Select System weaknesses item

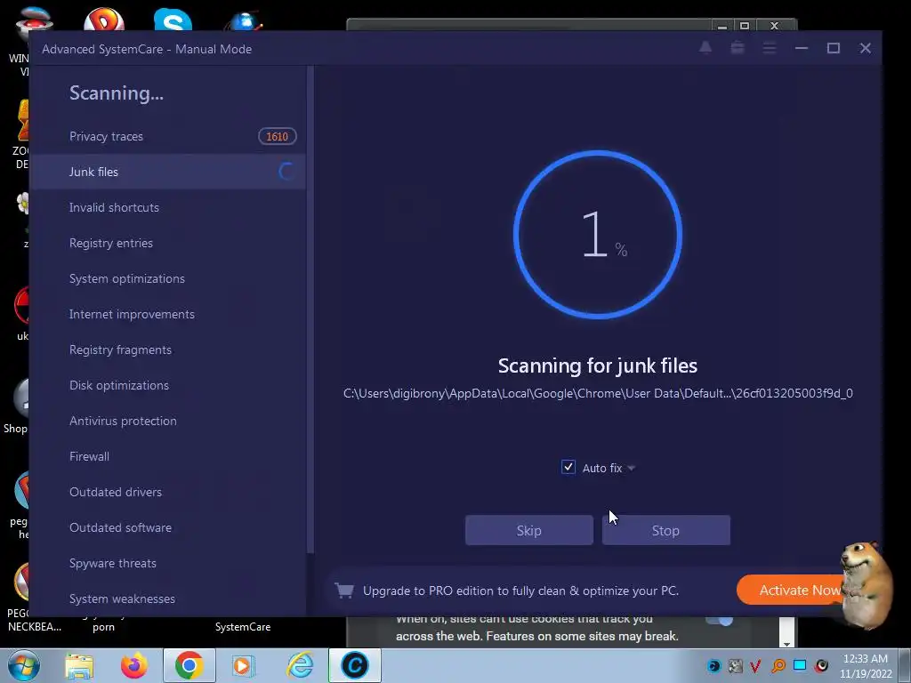pyautogui.click(x=167, y=599)
